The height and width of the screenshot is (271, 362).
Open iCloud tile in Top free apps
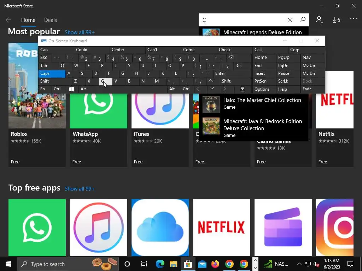[x=160, y=228]
